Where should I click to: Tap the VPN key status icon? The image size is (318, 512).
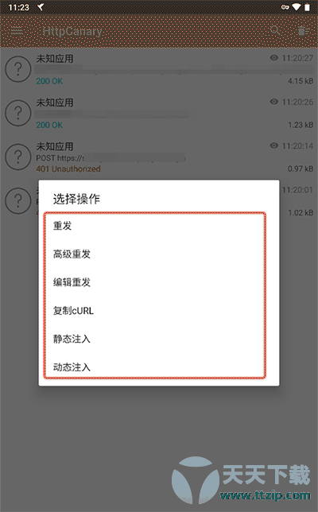[x=285, y=7]
